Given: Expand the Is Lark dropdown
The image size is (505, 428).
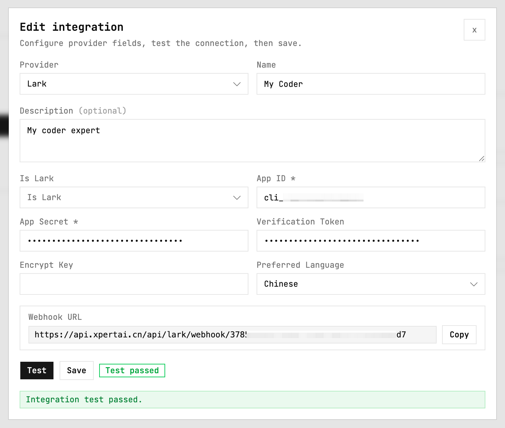Looking at the screenshot, I should [x=134, y=197].
